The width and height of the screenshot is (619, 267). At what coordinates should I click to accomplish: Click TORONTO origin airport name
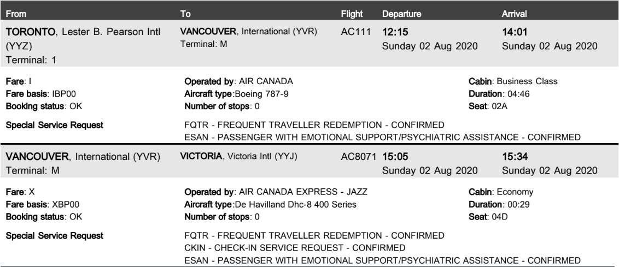pos(30,33)
